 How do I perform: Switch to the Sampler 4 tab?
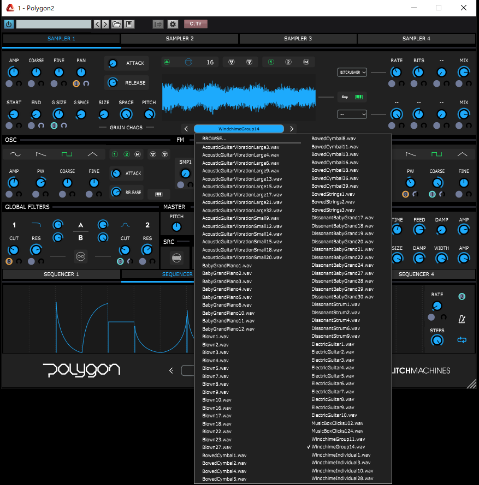[x=416, y=39]
